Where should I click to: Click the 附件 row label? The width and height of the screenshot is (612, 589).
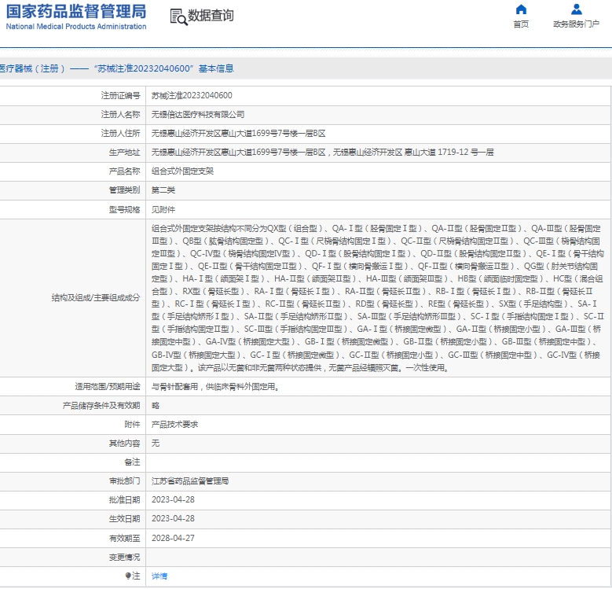tap(132, 425)
